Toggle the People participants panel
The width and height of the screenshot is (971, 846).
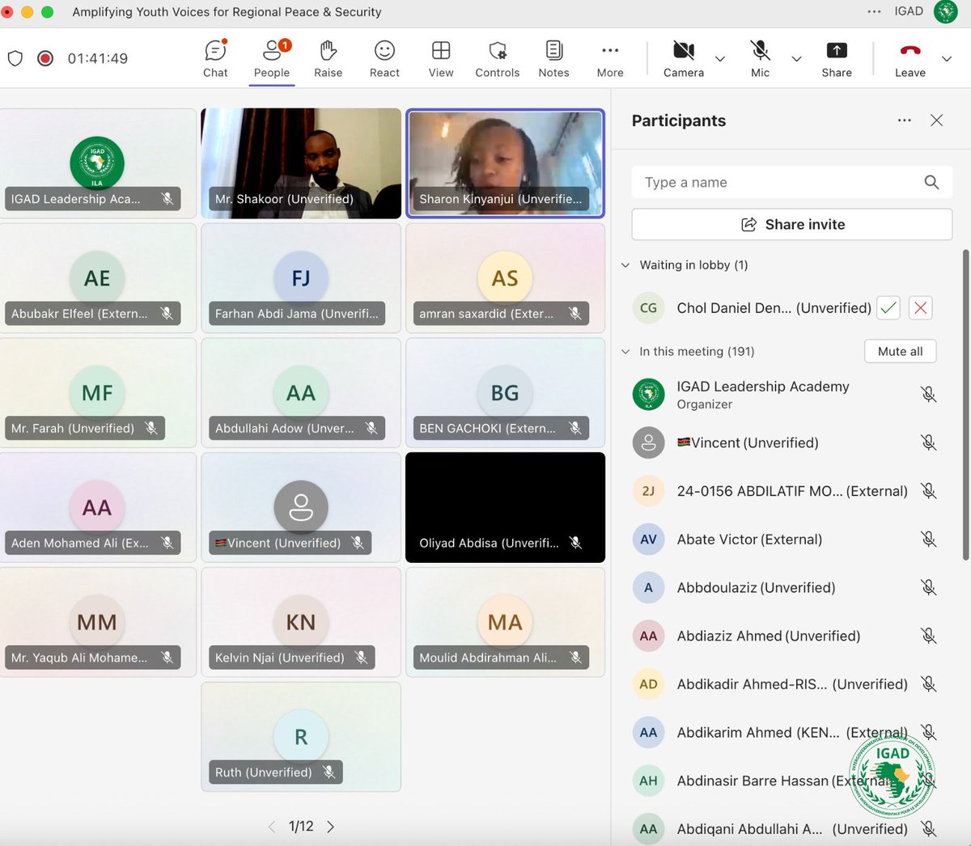pos(272,59)
